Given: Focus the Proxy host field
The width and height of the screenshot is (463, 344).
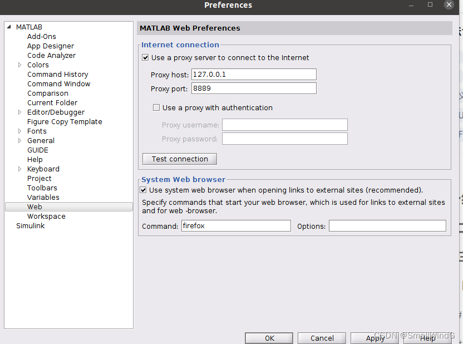Looking at the screenshot, I should click(x=254, y=75).
